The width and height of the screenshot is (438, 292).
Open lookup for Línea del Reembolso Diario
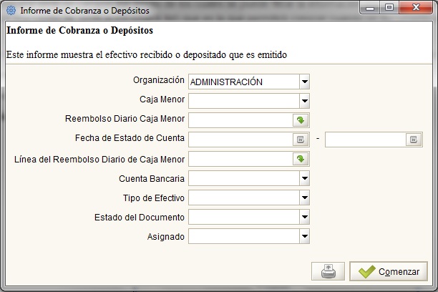(301, 159)
